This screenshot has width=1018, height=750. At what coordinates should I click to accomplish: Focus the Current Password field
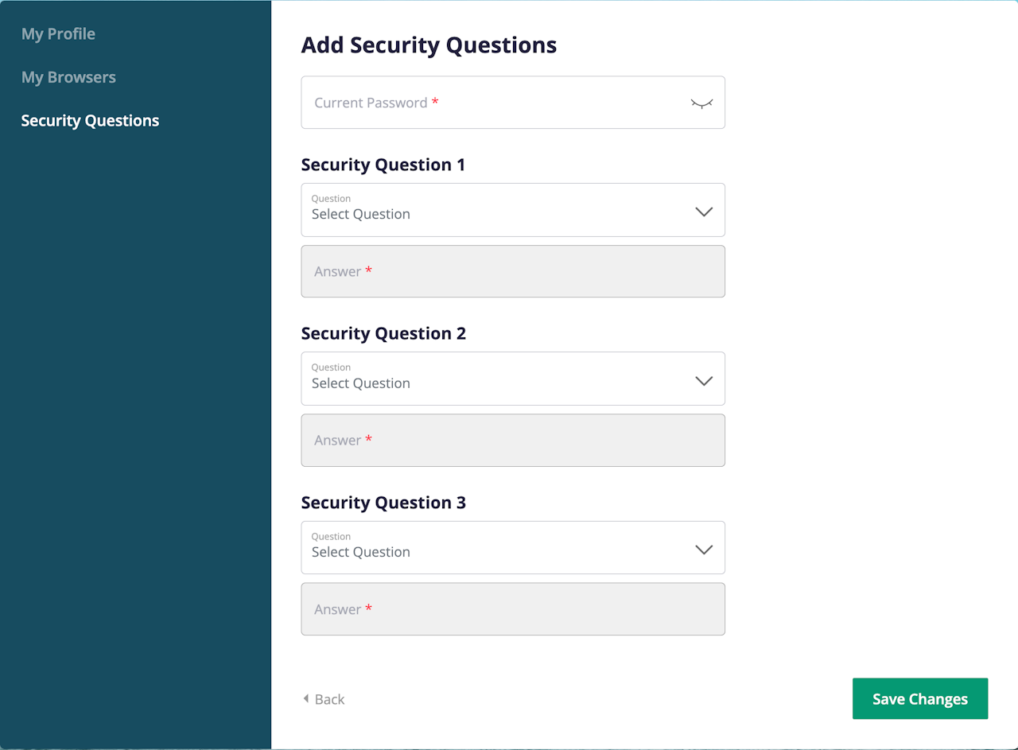(x=493, y=103)
